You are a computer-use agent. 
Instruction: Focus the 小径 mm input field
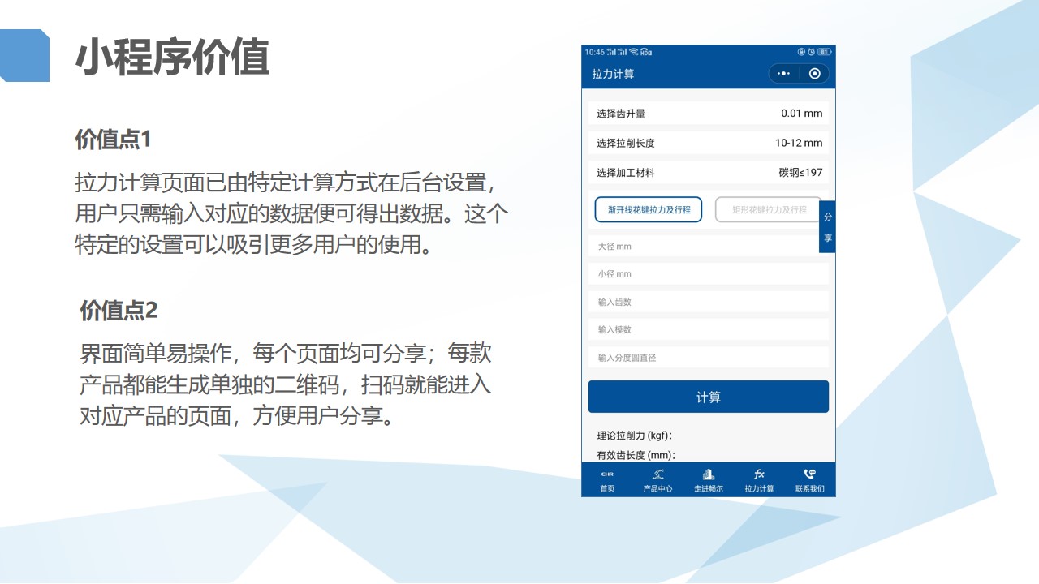point(708,274)
